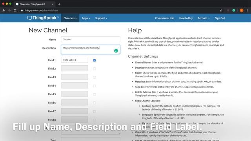Click the Grammarly icon in the Description box
Image resolution: width=251 pixels, height=141 pixels.
pyautogui.click(x=116, y=51)
